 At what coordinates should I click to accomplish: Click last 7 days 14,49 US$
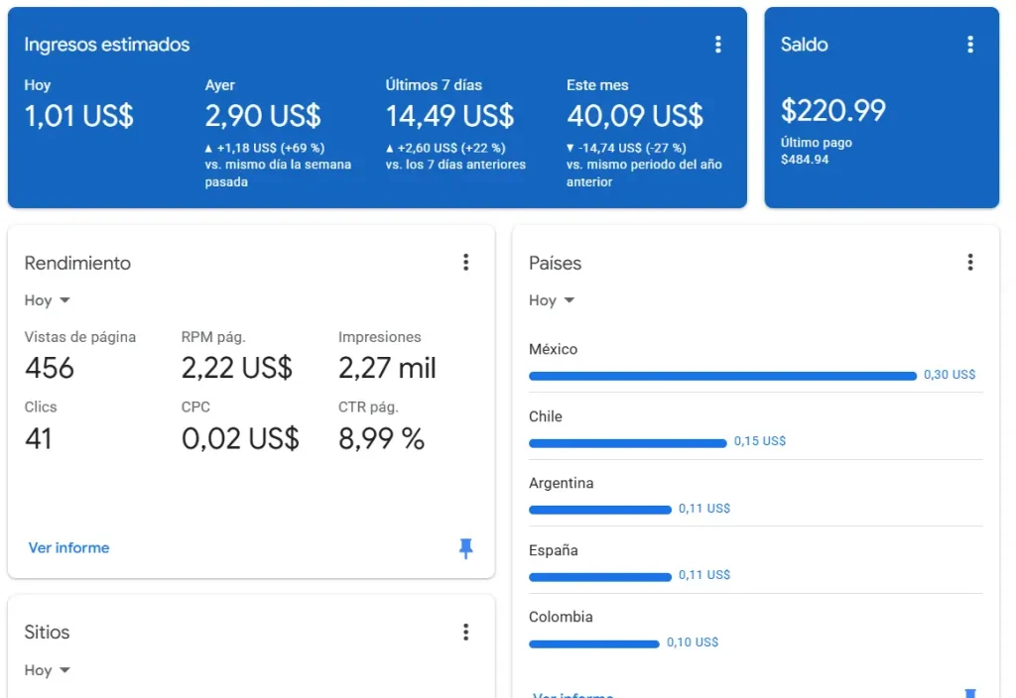click(x=449, y=117)
